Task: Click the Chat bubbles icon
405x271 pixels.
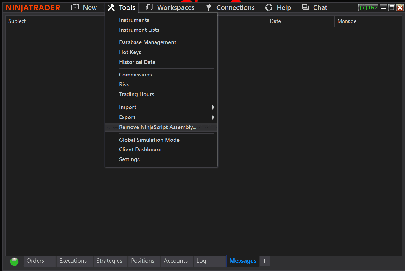Action: click(x=306, y=7)
